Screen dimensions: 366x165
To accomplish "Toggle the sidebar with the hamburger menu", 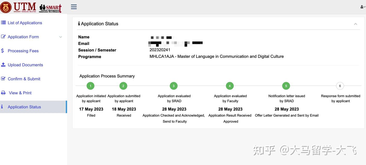I will pyautogui.click(x=73, y=6).
